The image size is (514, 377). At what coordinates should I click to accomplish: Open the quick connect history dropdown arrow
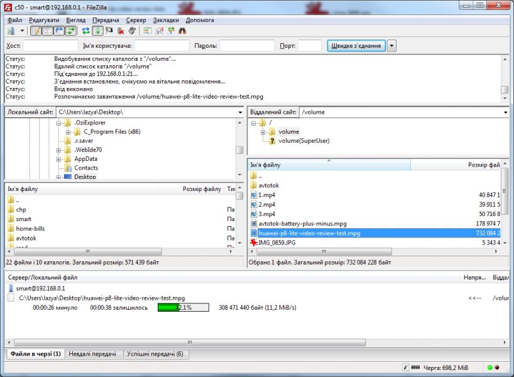(x=391, y=46)
